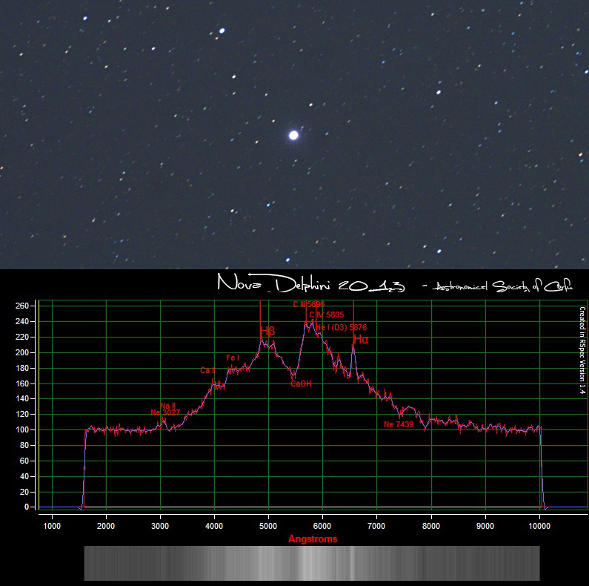The image size is (589, 586).
Task: Click the He I (D3) 5876 label
Action: point(342,327)
